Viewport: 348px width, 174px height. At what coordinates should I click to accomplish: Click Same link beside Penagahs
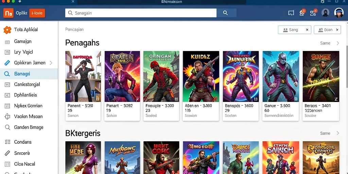point(325,43)
